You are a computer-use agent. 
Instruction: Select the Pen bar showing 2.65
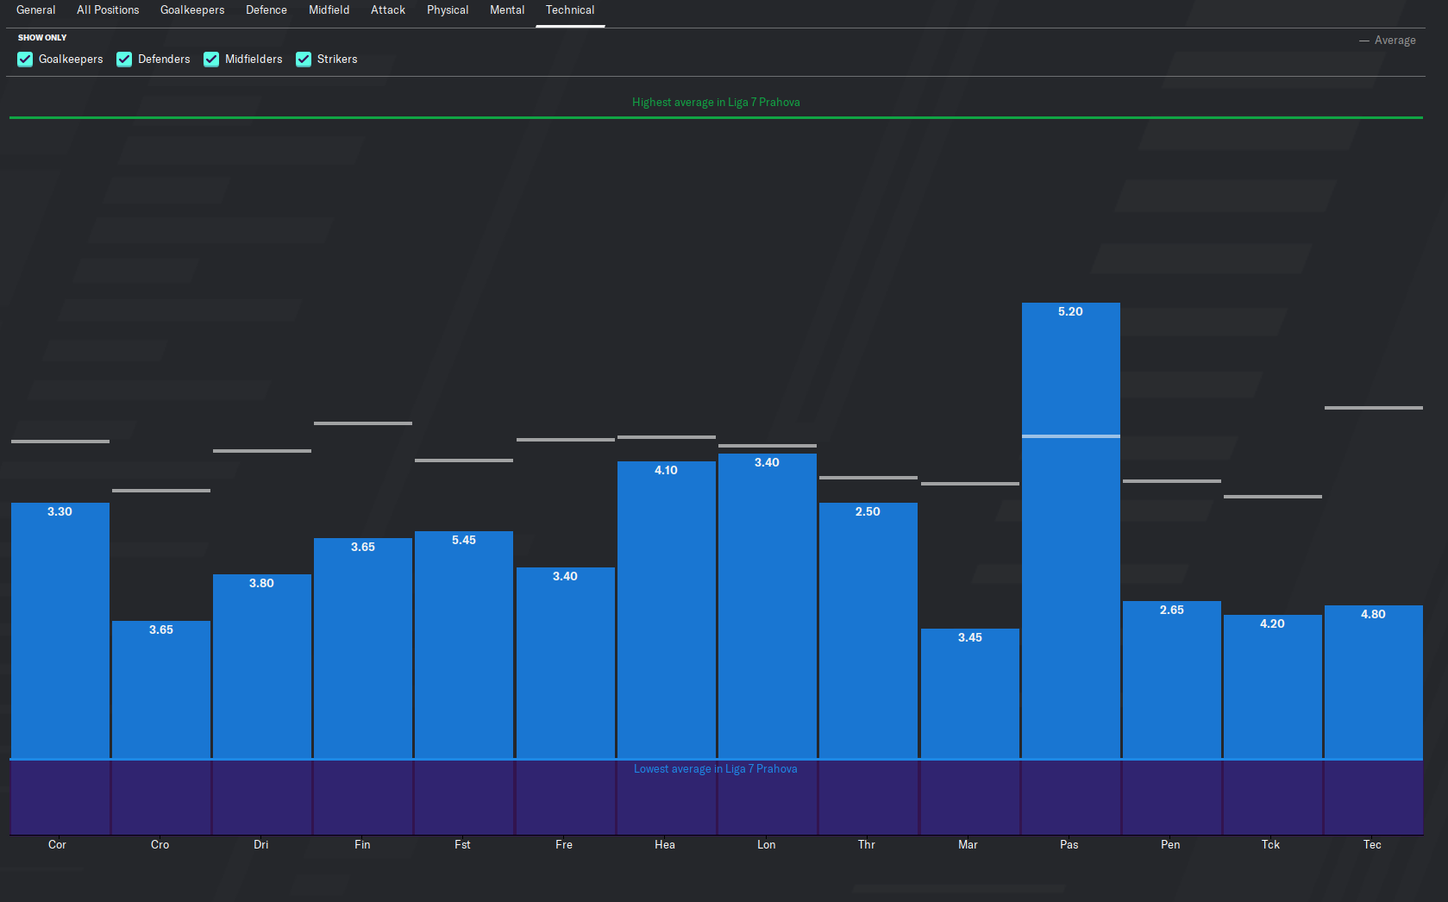(x=1172, y=680)
